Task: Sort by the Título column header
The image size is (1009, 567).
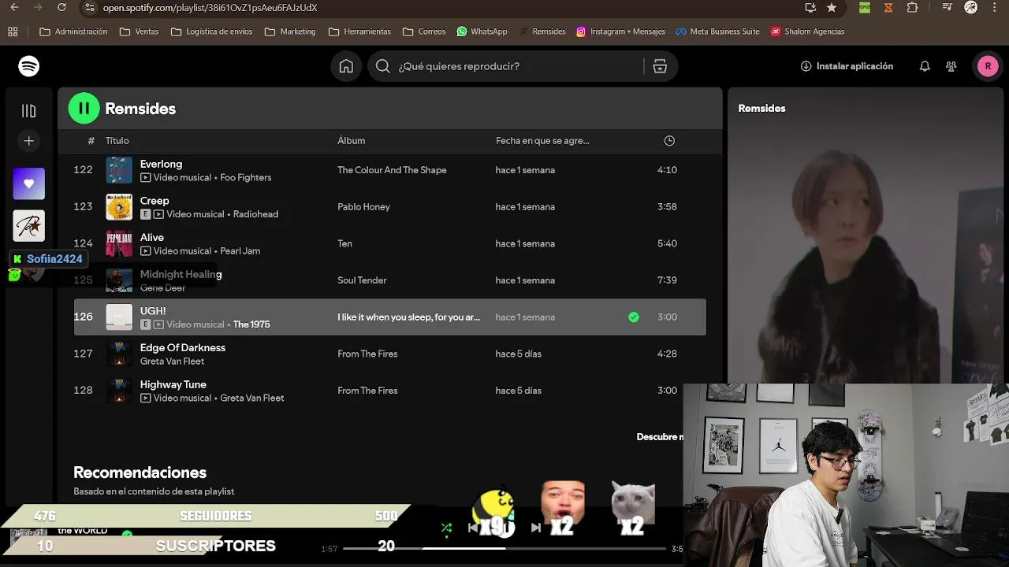Action: pos(117,141)
